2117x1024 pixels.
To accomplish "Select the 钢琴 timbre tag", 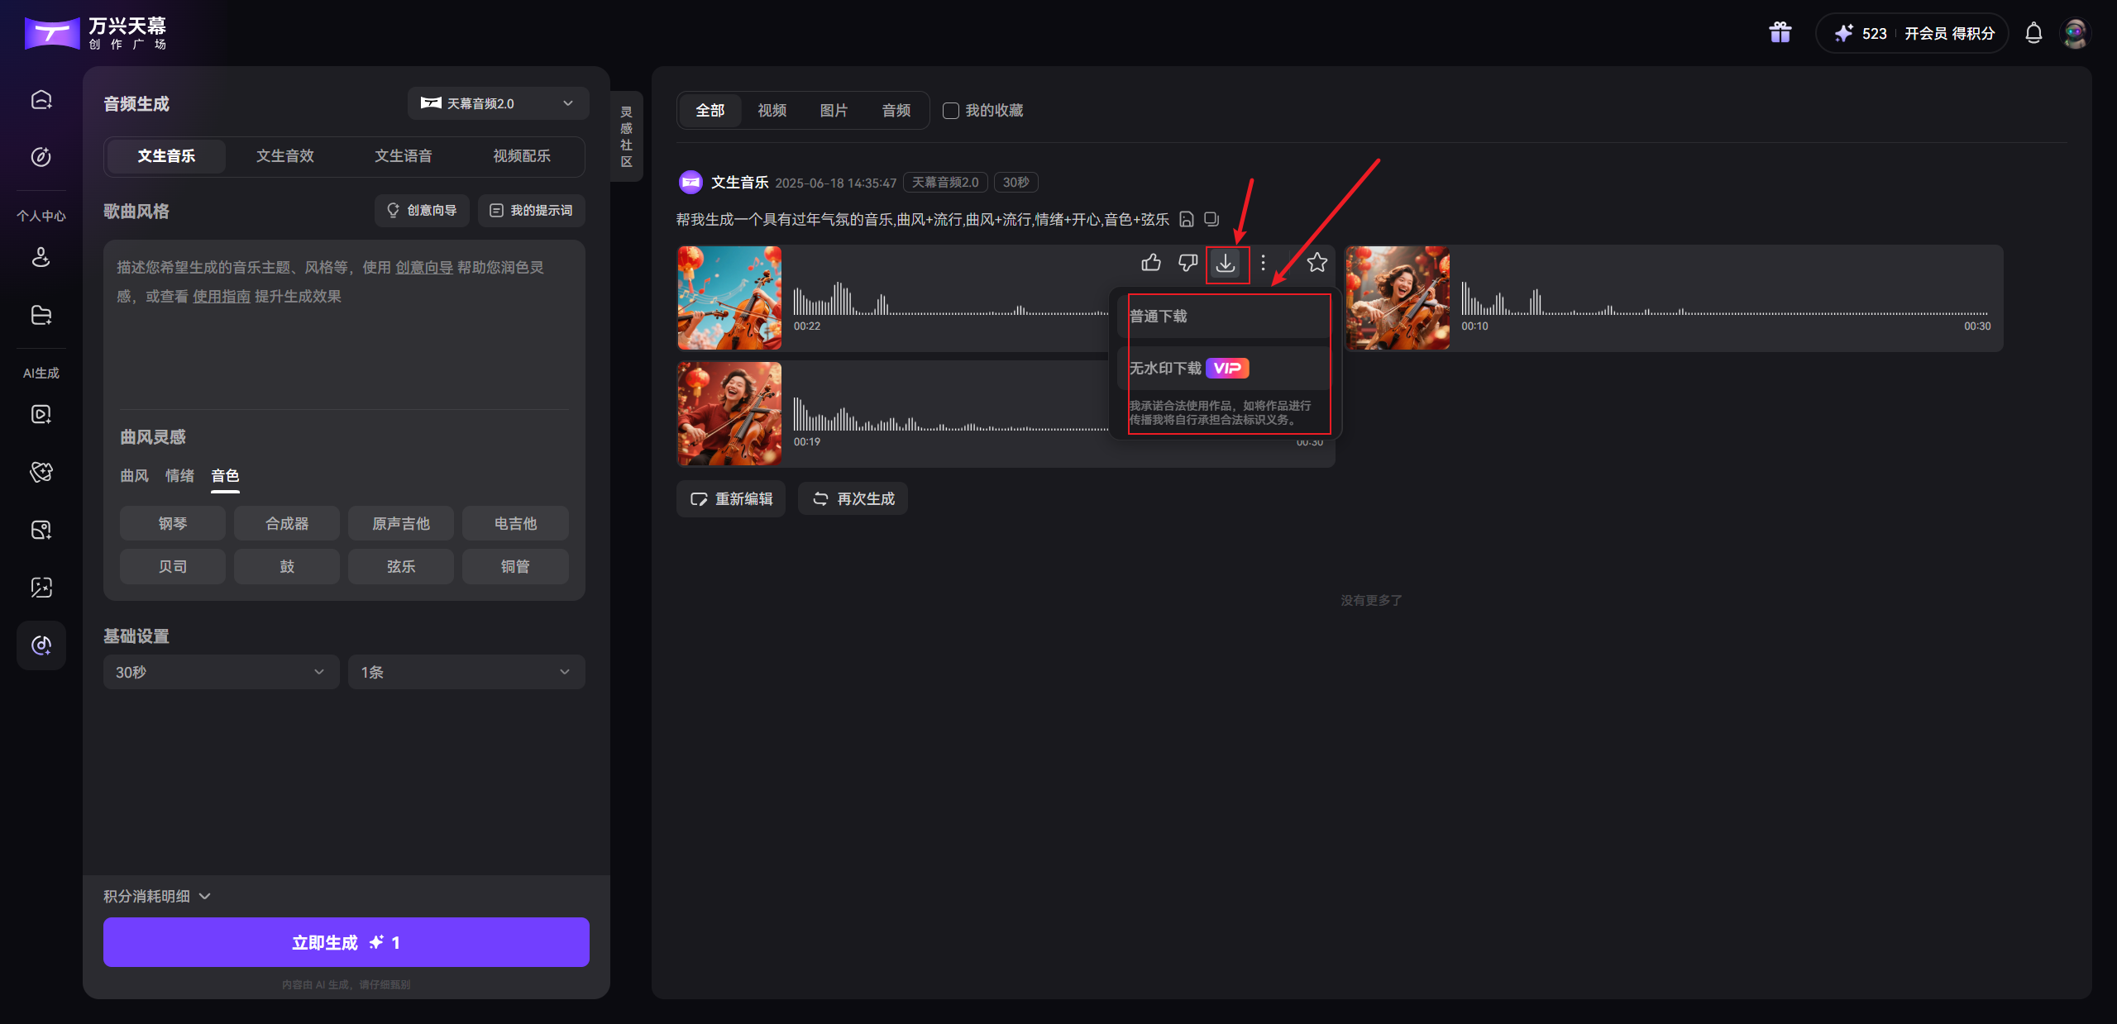I will click(x=172, y=523).
